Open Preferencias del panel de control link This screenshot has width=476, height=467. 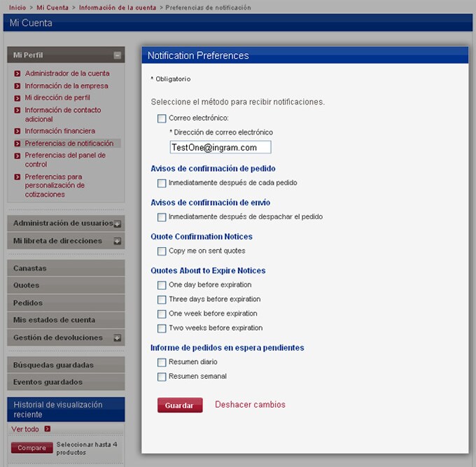pyautogui.click(x=65, y=160)
